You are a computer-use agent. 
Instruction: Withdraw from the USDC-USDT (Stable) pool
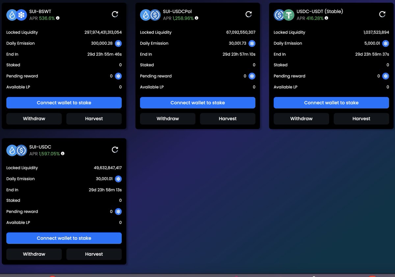pos(301,119)
